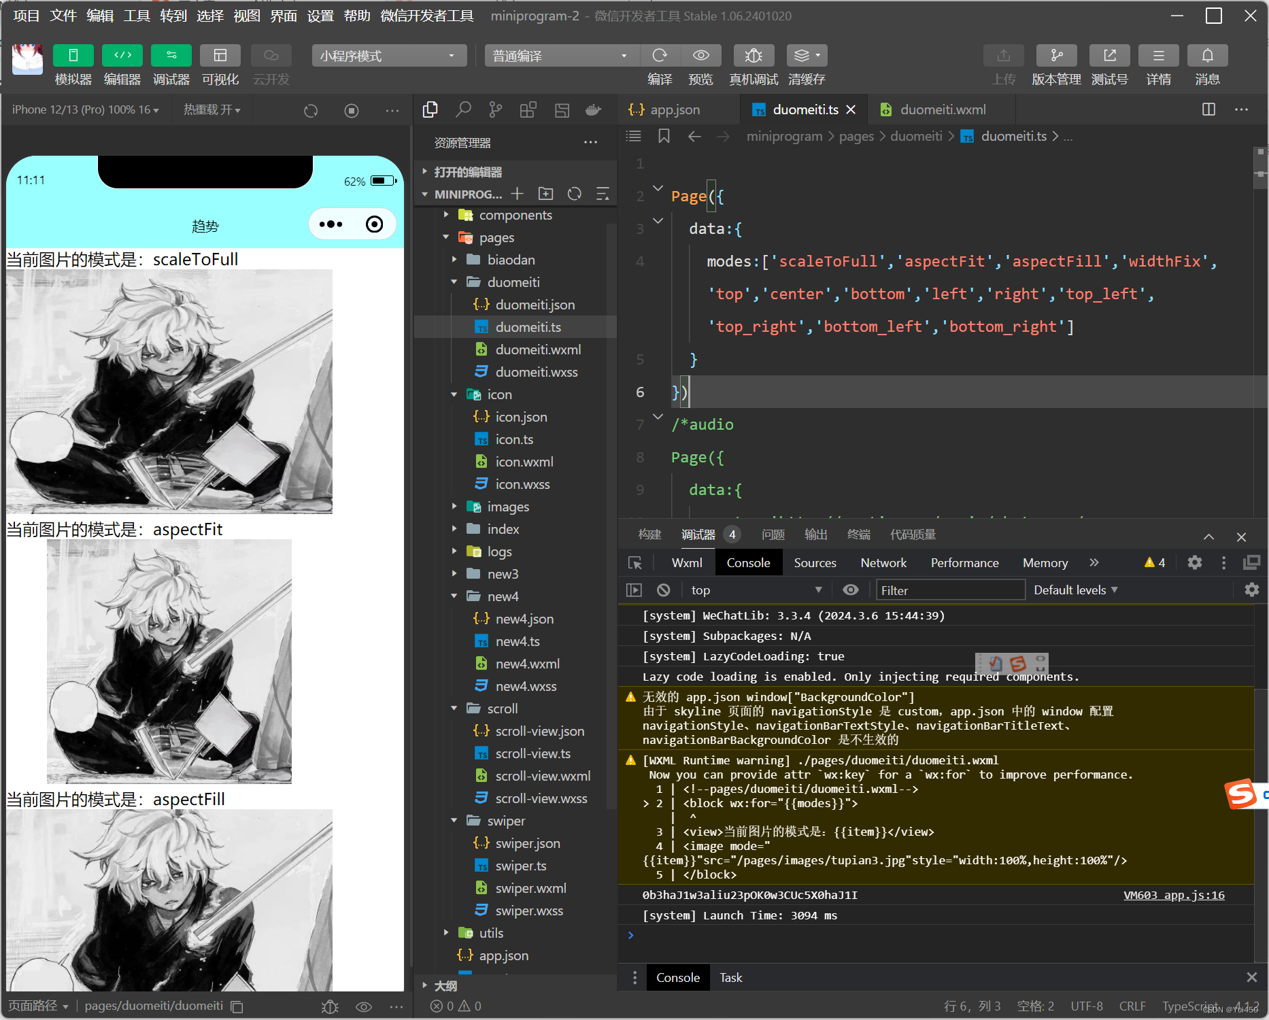Open the 项目 menu

click(x=27, y=16)
